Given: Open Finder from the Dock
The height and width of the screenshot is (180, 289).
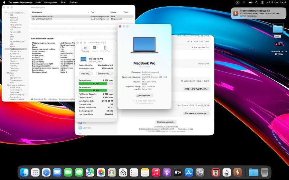Looking at the screenshot, I should pyautogui.click(x=24, y=172).
